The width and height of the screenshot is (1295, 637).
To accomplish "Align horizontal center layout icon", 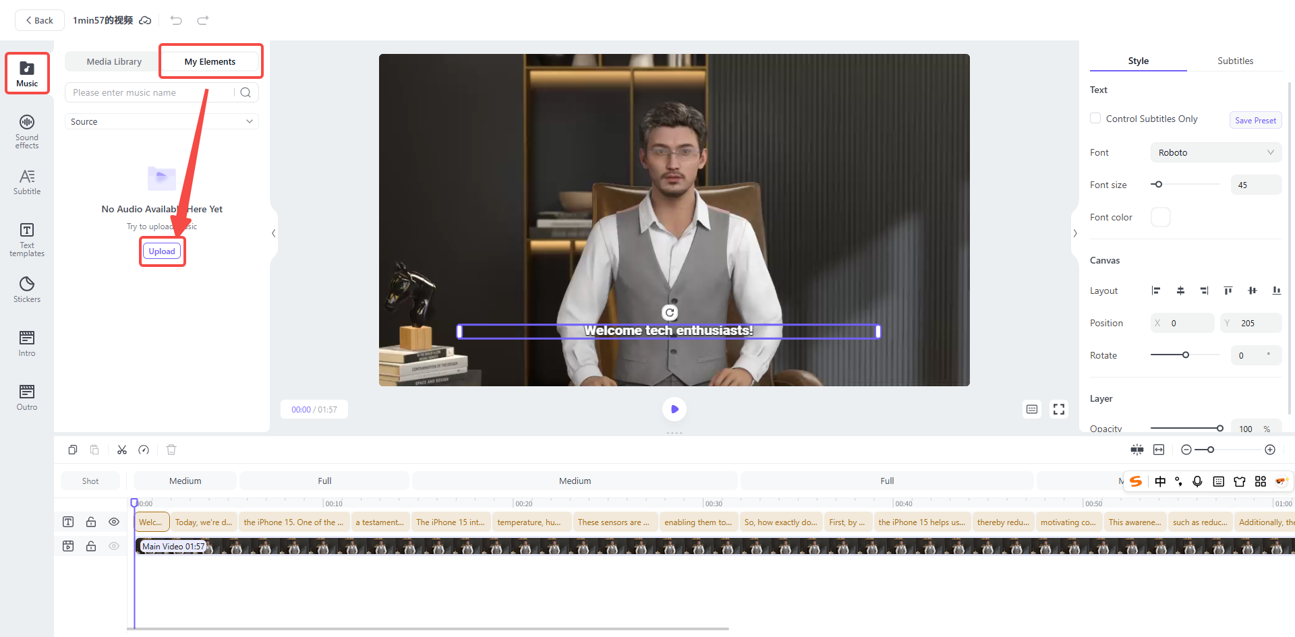I will tap(1180, 291).
